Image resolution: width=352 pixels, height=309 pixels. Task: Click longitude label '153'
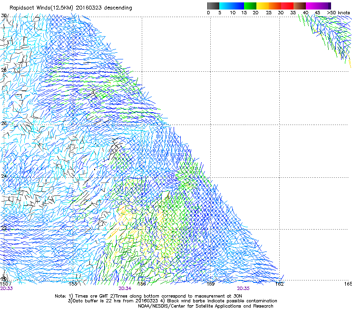pyautogui.click(x=73, y=284)
